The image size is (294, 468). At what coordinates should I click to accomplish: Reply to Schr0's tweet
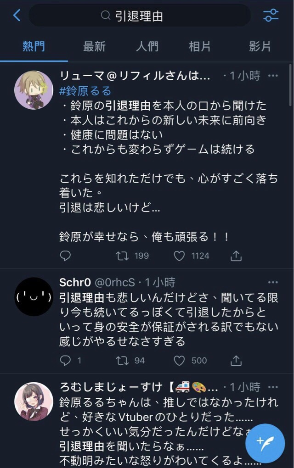click(x=66, y=361)
